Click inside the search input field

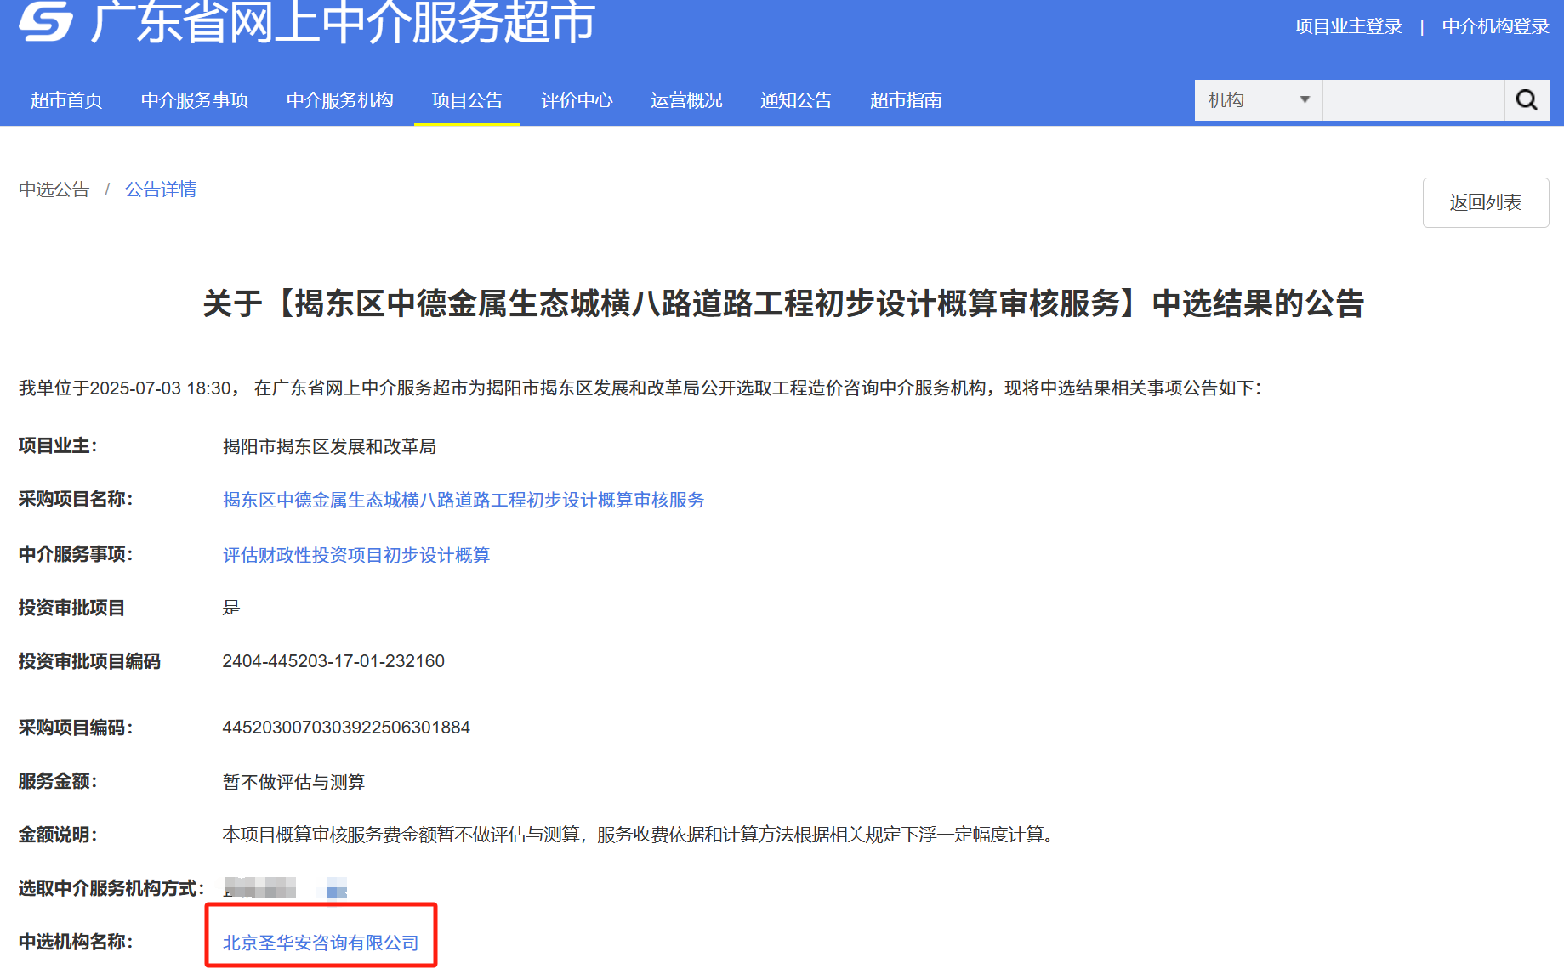pos(1413,100)
